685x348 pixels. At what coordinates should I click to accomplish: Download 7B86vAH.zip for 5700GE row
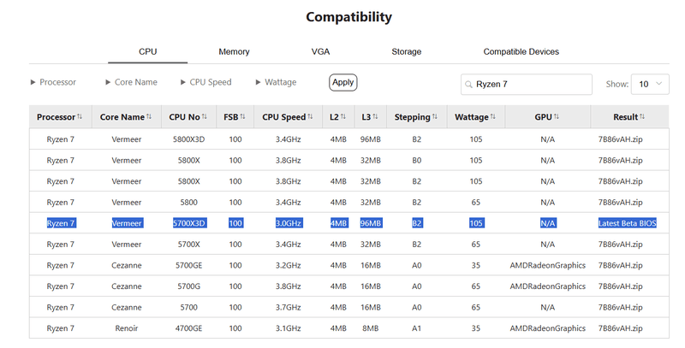click(620, 265)
